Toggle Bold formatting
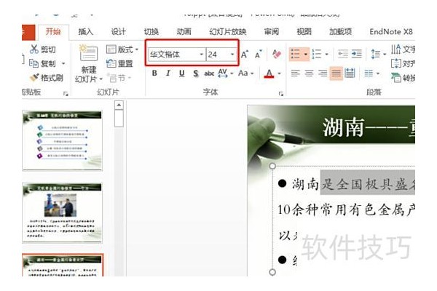 (x=154, y=73)
